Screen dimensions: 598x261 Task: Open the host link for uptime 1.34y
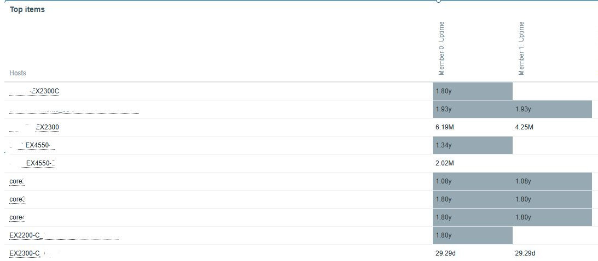(37, 145)
